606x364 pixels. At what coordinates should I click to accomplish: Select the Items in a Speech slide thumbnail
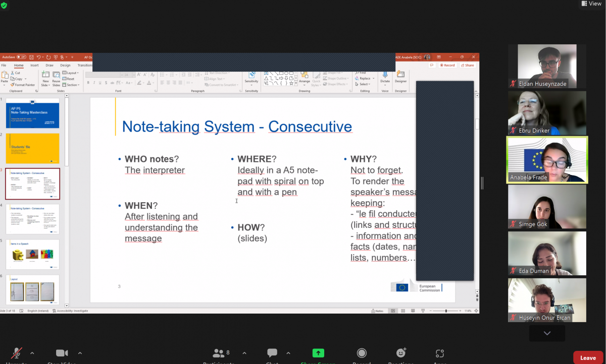coord(32,254)
